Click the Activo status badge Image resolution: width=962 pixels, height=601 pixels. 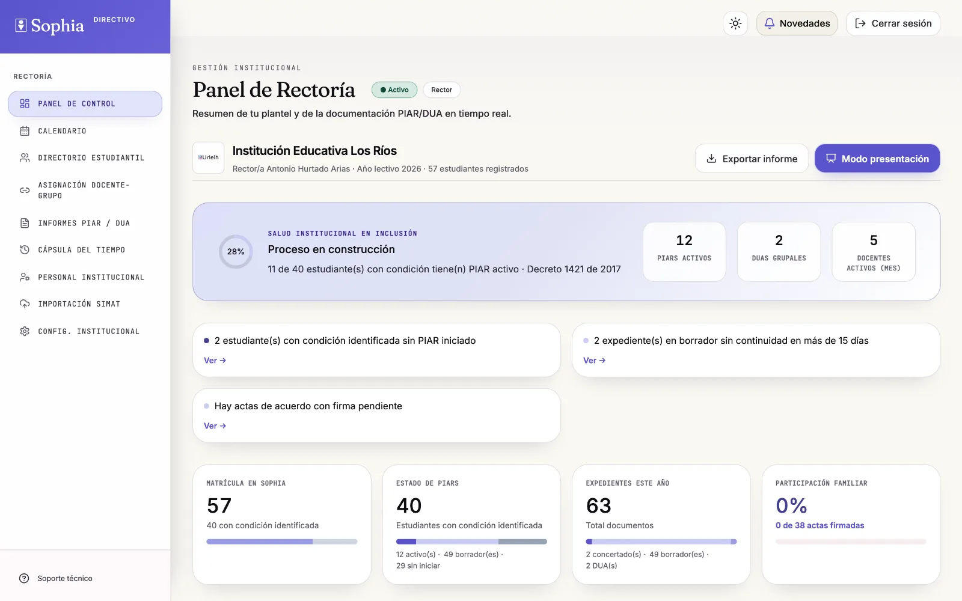[394, 90]
